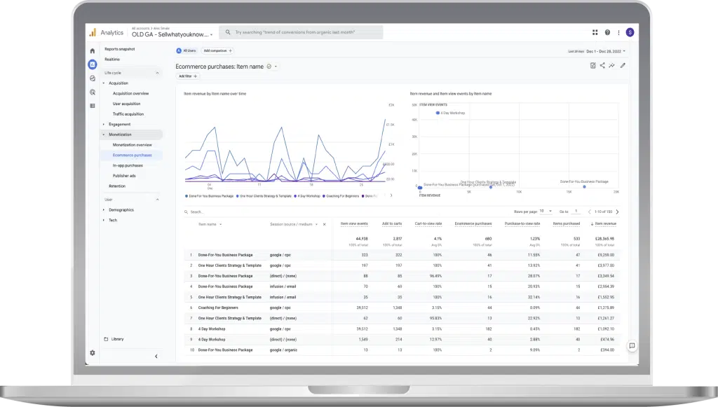Click the Share this report icon
This screenshot has width=718, height=407.
click(x=602, y=66)
